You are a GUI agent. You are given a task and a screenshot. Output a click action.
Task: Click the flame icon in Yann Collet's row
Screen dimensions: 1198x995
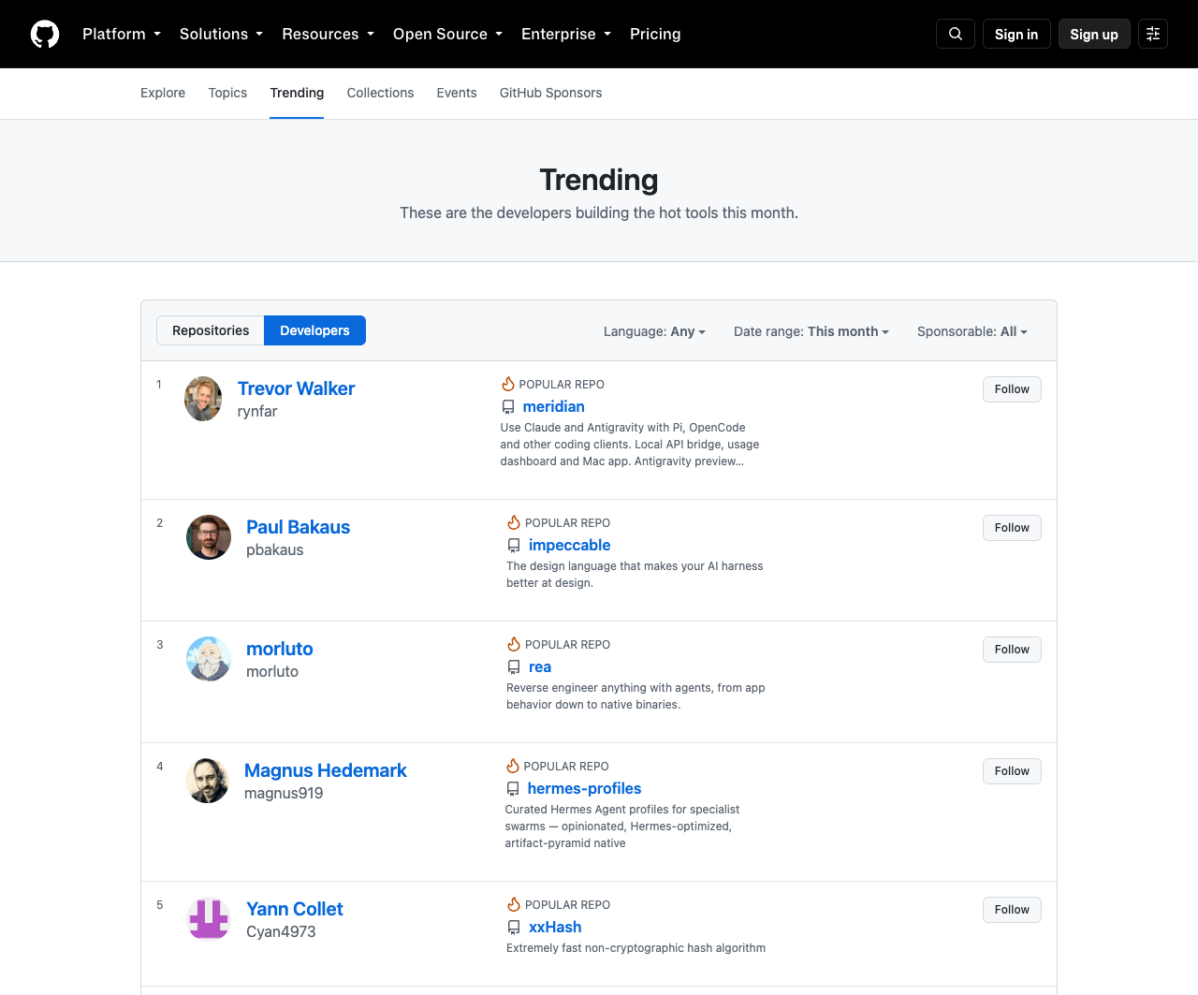pyautogui.click(x=514, y=904)
